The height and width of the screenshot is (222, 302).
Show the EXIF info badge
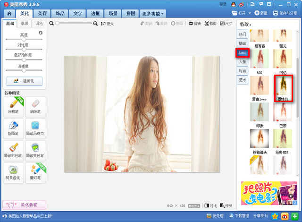tap(193, 206)
